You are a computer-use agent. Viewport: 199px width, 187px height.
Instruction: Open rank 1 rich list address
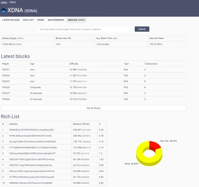click(31, 130)
